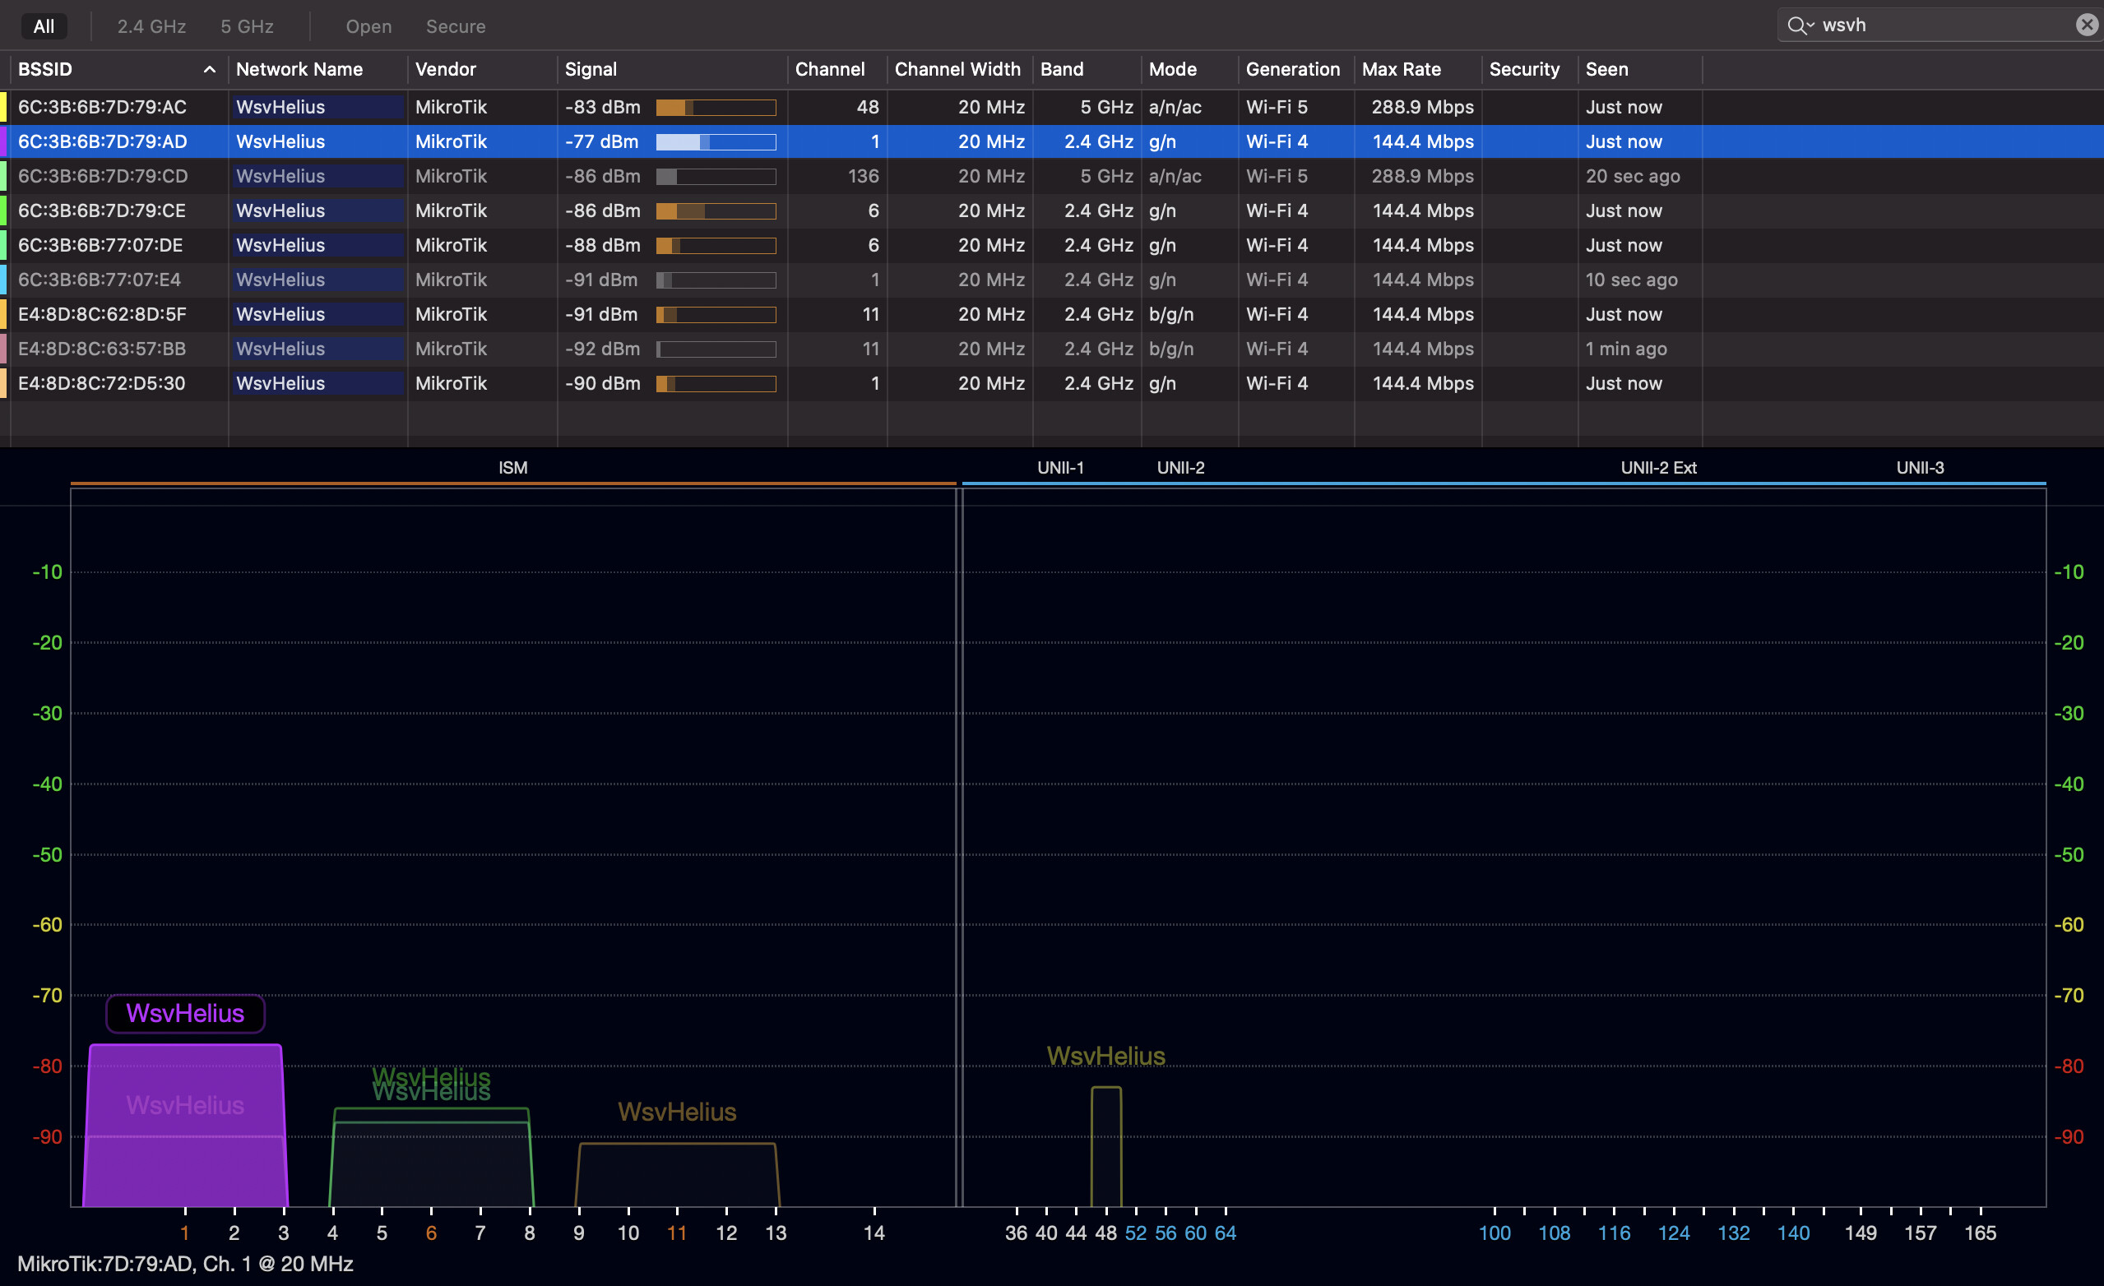
Task: Open the search options magnifier menu
Action: [1800, 25]
